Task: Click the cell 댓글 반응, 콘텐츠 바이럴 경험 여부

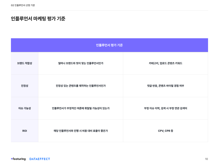Action: pos(166,86)
